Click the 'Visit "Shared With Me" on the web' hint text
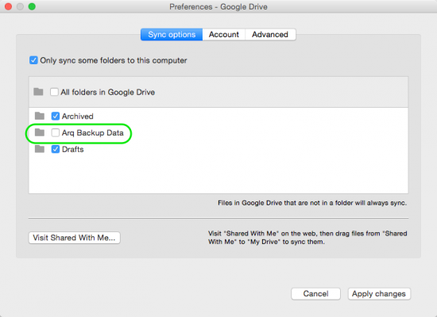The height and width of the screenshot is (317, 437). 307,238
